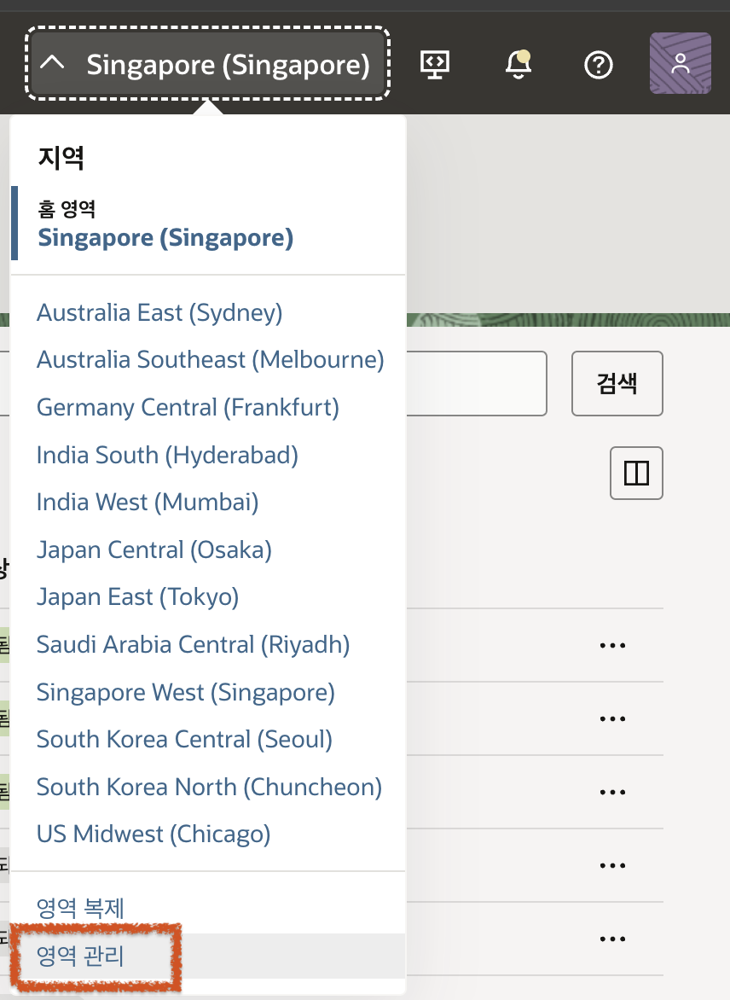Image resolution: width=730 pixels, height=1000 pixels.
Task: Click inside the search input field
Action: coord(476,383)
